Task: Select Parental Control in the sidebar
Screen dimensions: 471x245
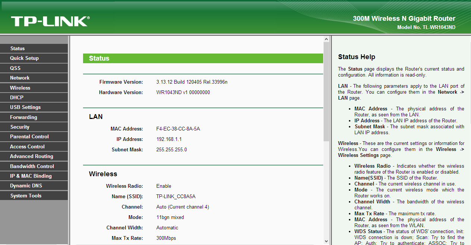Action: (x=34, y=136)
